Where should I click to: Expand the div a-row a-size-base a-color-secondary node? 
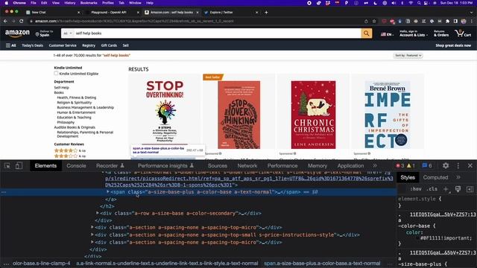pyautogui.click(x=98, y=214)
